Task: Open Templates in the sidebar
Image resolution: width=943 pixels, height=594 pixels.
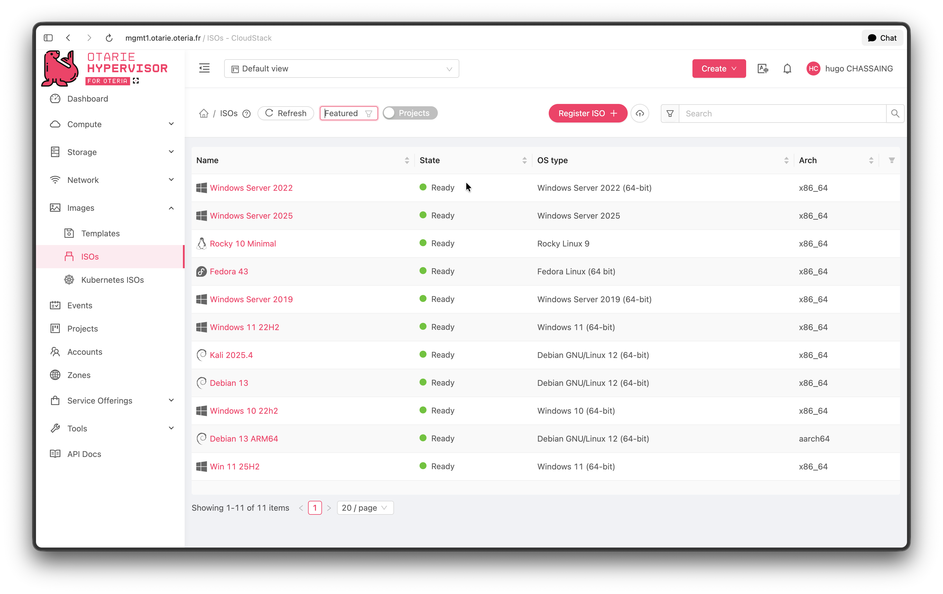Action: (100, 233)
